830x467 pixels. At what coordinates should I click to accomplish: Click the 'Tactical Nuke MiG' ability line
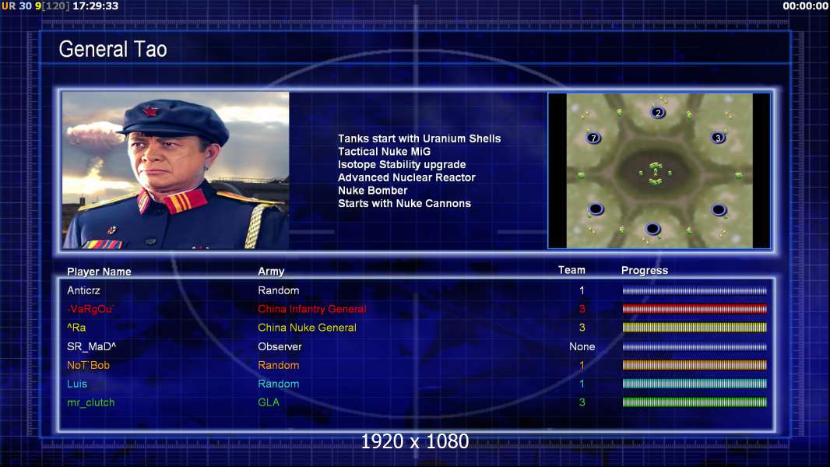385,151
